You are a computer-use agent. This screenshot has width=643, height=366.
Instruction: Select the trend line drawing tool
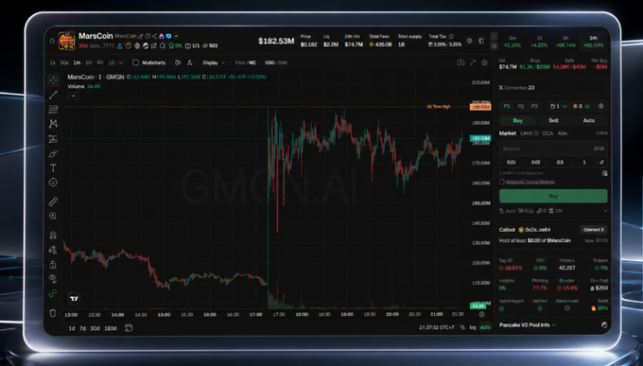pyautogui.click(x=53, y=95)
